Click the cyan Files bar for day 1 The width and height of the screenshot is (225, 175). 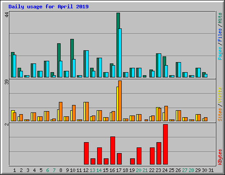pos(15,66)
